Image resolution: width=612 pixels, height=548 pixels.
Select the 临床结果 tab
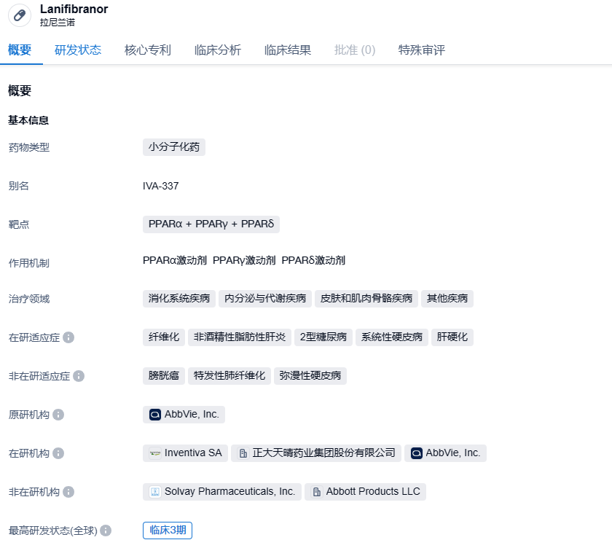pyautogui.click(x=288, y=50)
